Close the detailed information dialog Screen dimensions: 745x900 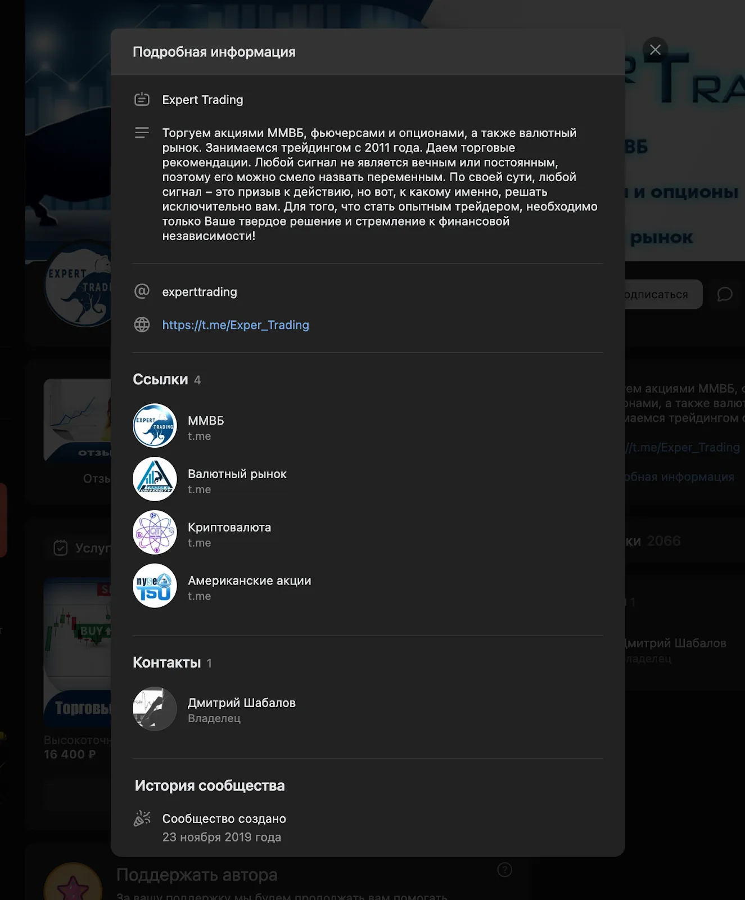(x=655, y=49)
